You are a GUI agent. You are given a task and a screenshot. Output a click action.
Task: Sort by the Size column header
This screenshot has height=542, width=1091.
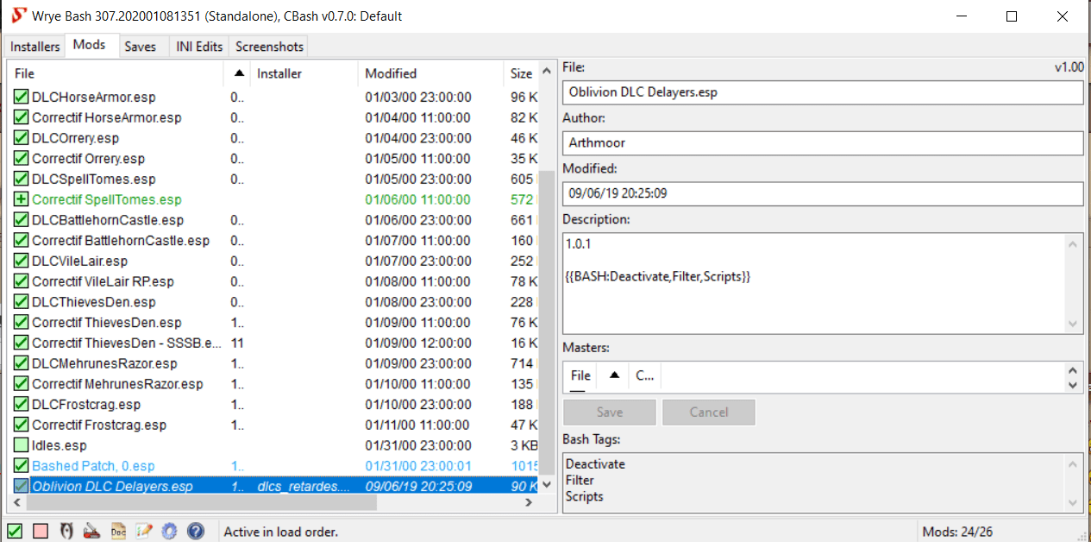point(521,73)
